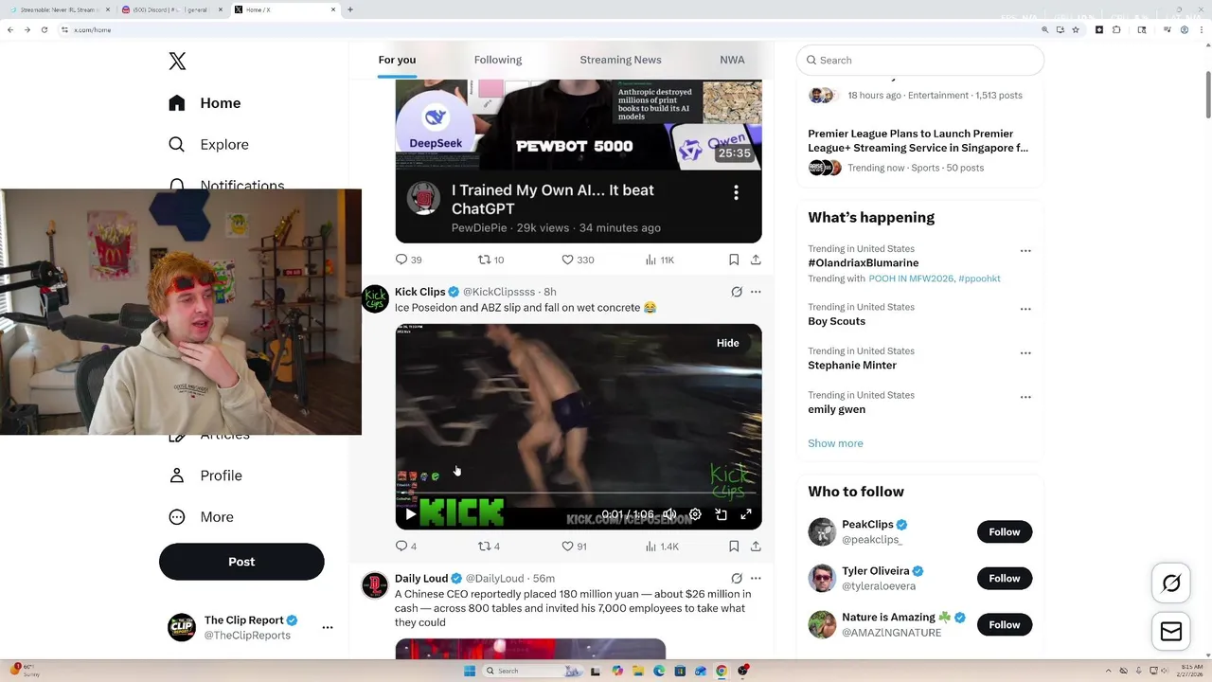
Task: Open the Explore page
Action: click(207, 145)
